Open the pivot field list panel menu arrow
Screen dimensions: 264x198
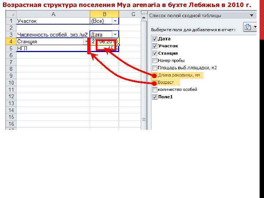[x=252, y=15]
